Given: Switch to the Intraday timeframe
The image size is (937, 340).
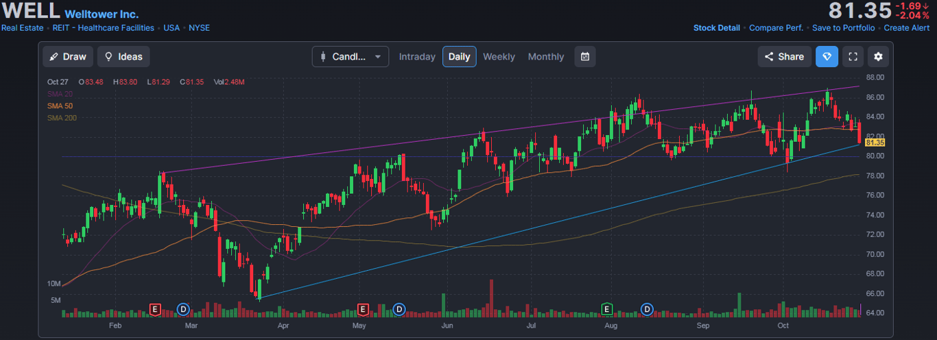Looking at the screenshot, I should (x=417, y=56).
